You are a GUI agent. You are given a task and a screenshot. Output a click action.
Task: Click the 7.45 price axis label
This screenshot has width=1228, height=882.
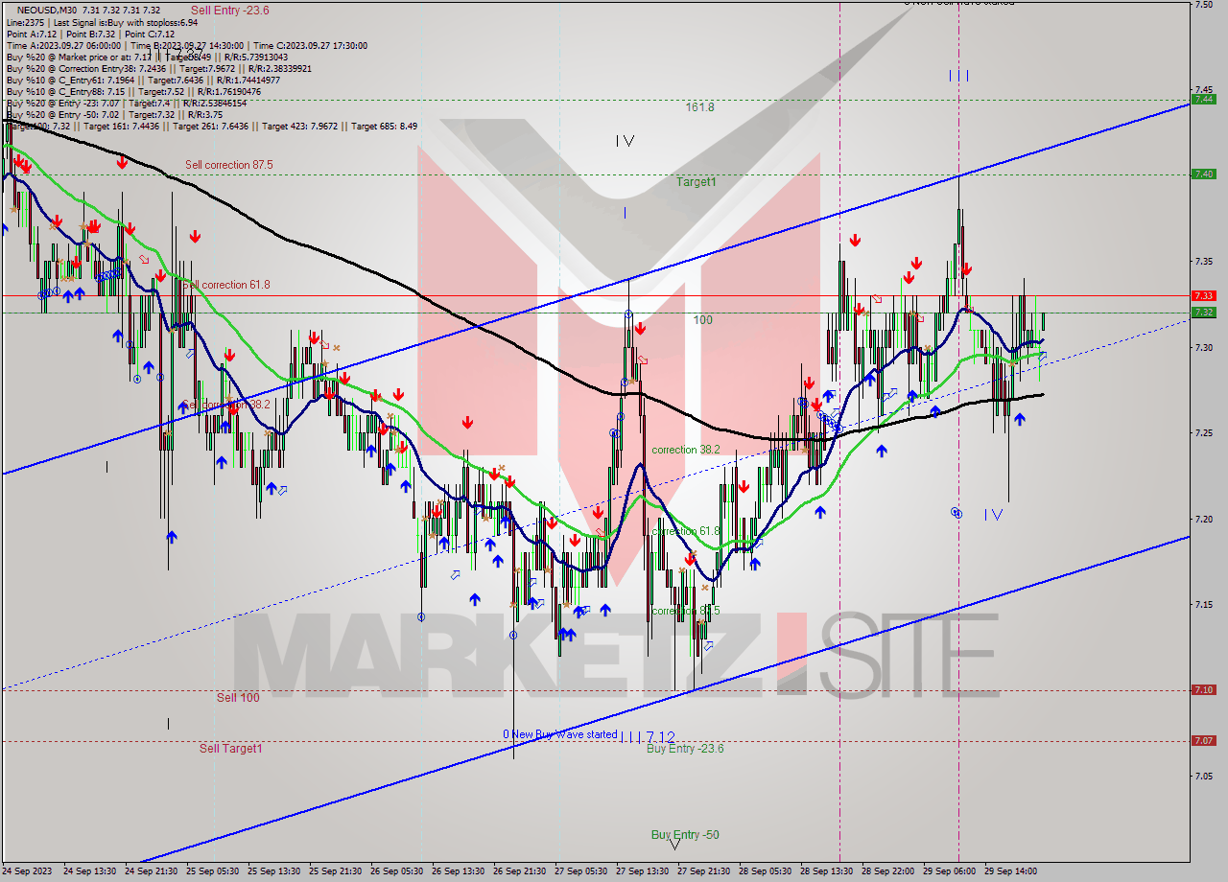(1204, 90)
